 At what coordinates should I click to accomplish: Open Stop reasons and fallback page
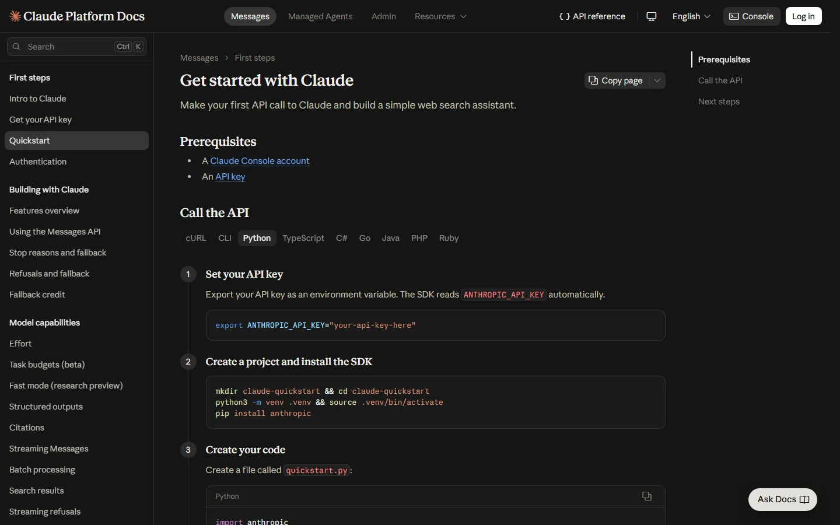pos(76,253)
